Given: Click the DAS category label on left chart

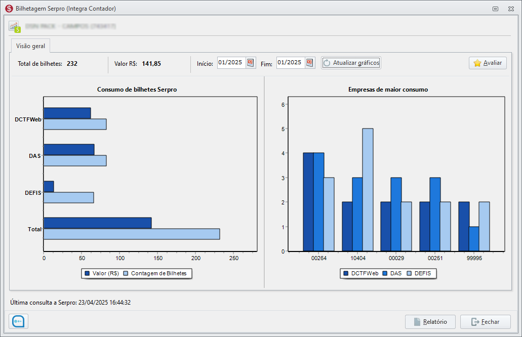Looking at the screenshot, I should coord(34,156).
